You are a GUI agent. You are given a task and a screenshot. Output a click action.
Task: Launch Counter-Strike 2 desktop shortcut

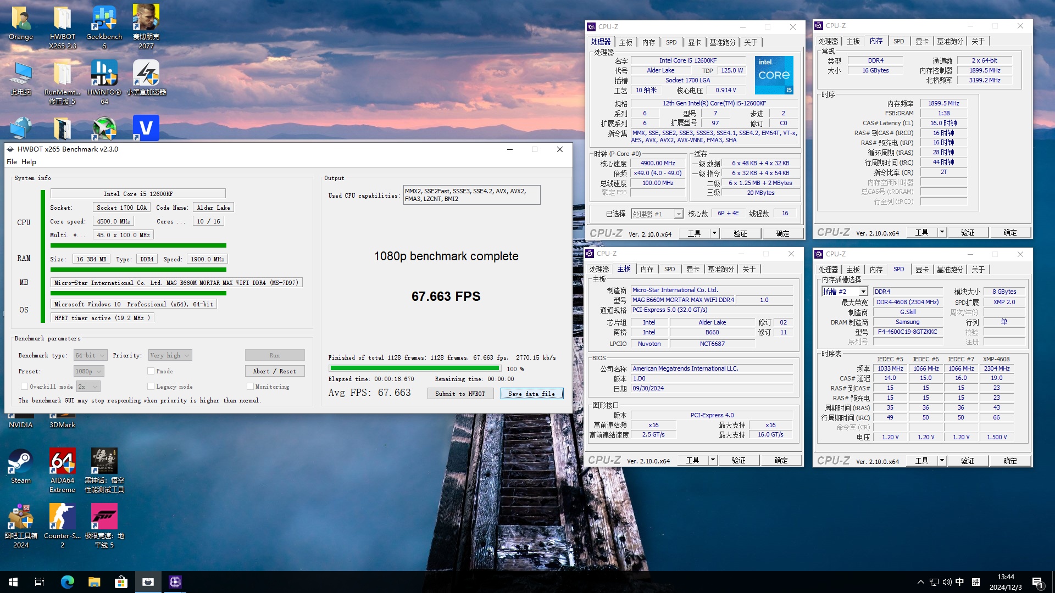(63, 526)
